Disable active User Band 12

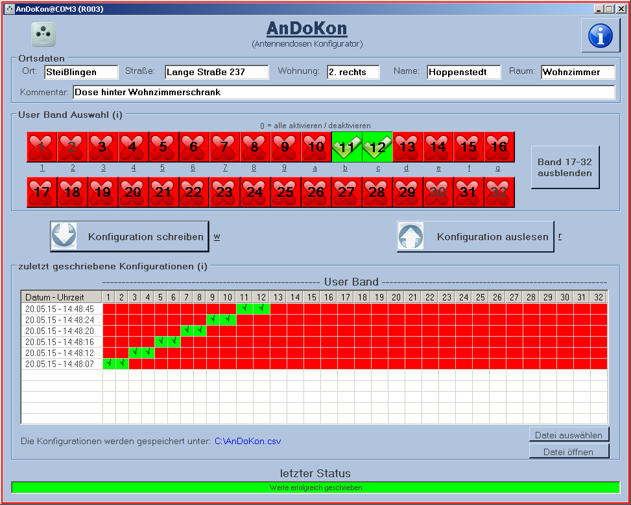coord(377,147)
